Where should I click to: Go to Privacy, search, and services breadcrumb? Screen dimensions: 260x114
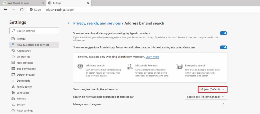point(97,23)
